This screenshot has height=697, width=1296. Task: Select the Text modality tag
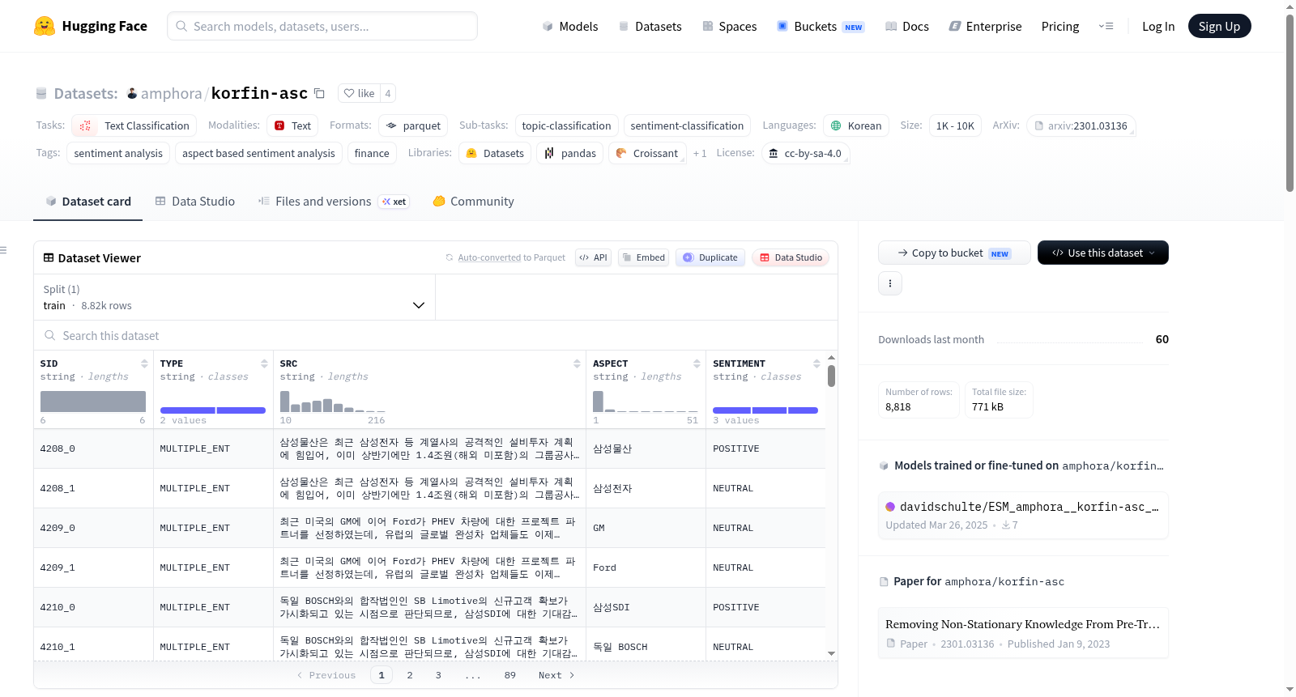[292, 125]
